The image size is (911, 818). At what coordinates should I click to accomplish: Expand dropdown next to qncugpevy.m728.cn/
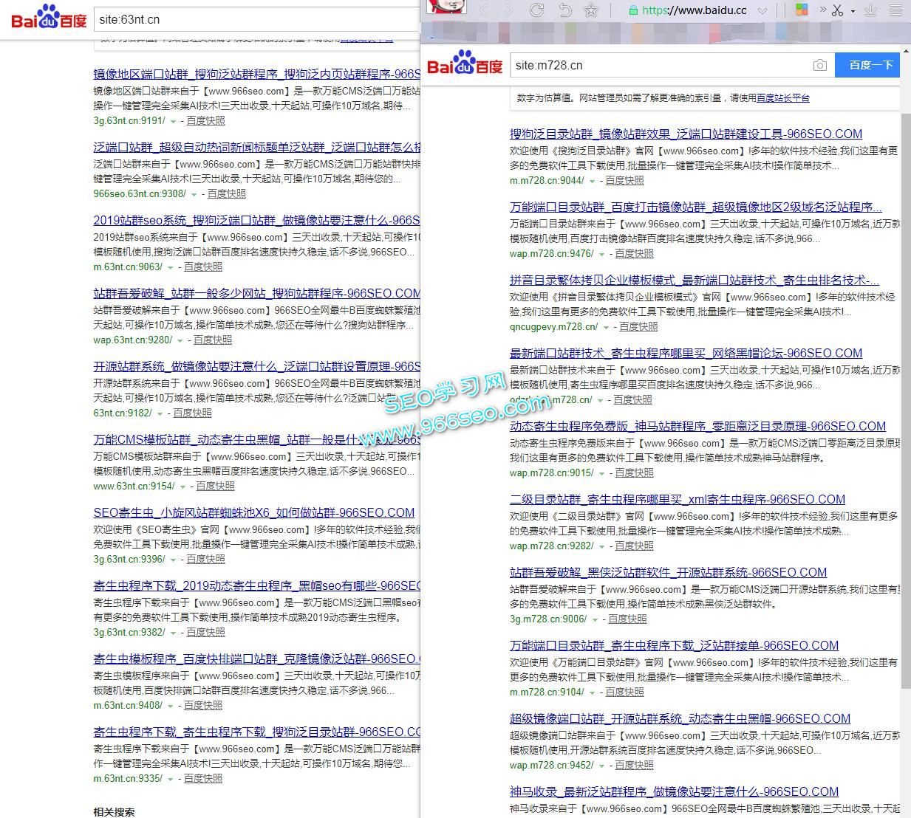pos(606,327)
